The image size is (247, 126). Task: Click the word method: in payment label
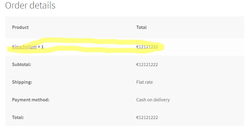(40, 100)
